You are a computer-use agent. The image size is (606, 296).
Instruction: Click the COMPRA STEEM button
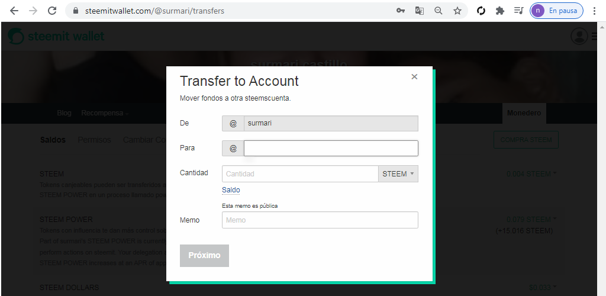(x=526, y=140)
